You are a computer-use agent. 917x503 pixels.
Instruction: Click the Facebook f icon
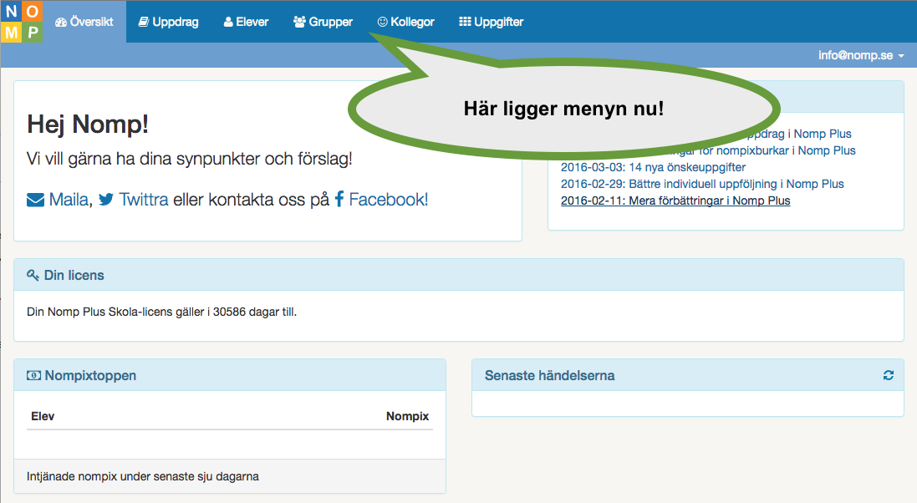[x=339, y=200]
